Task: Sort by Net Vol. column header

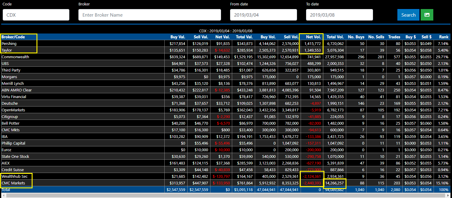Action: click(x=313, y=37)
